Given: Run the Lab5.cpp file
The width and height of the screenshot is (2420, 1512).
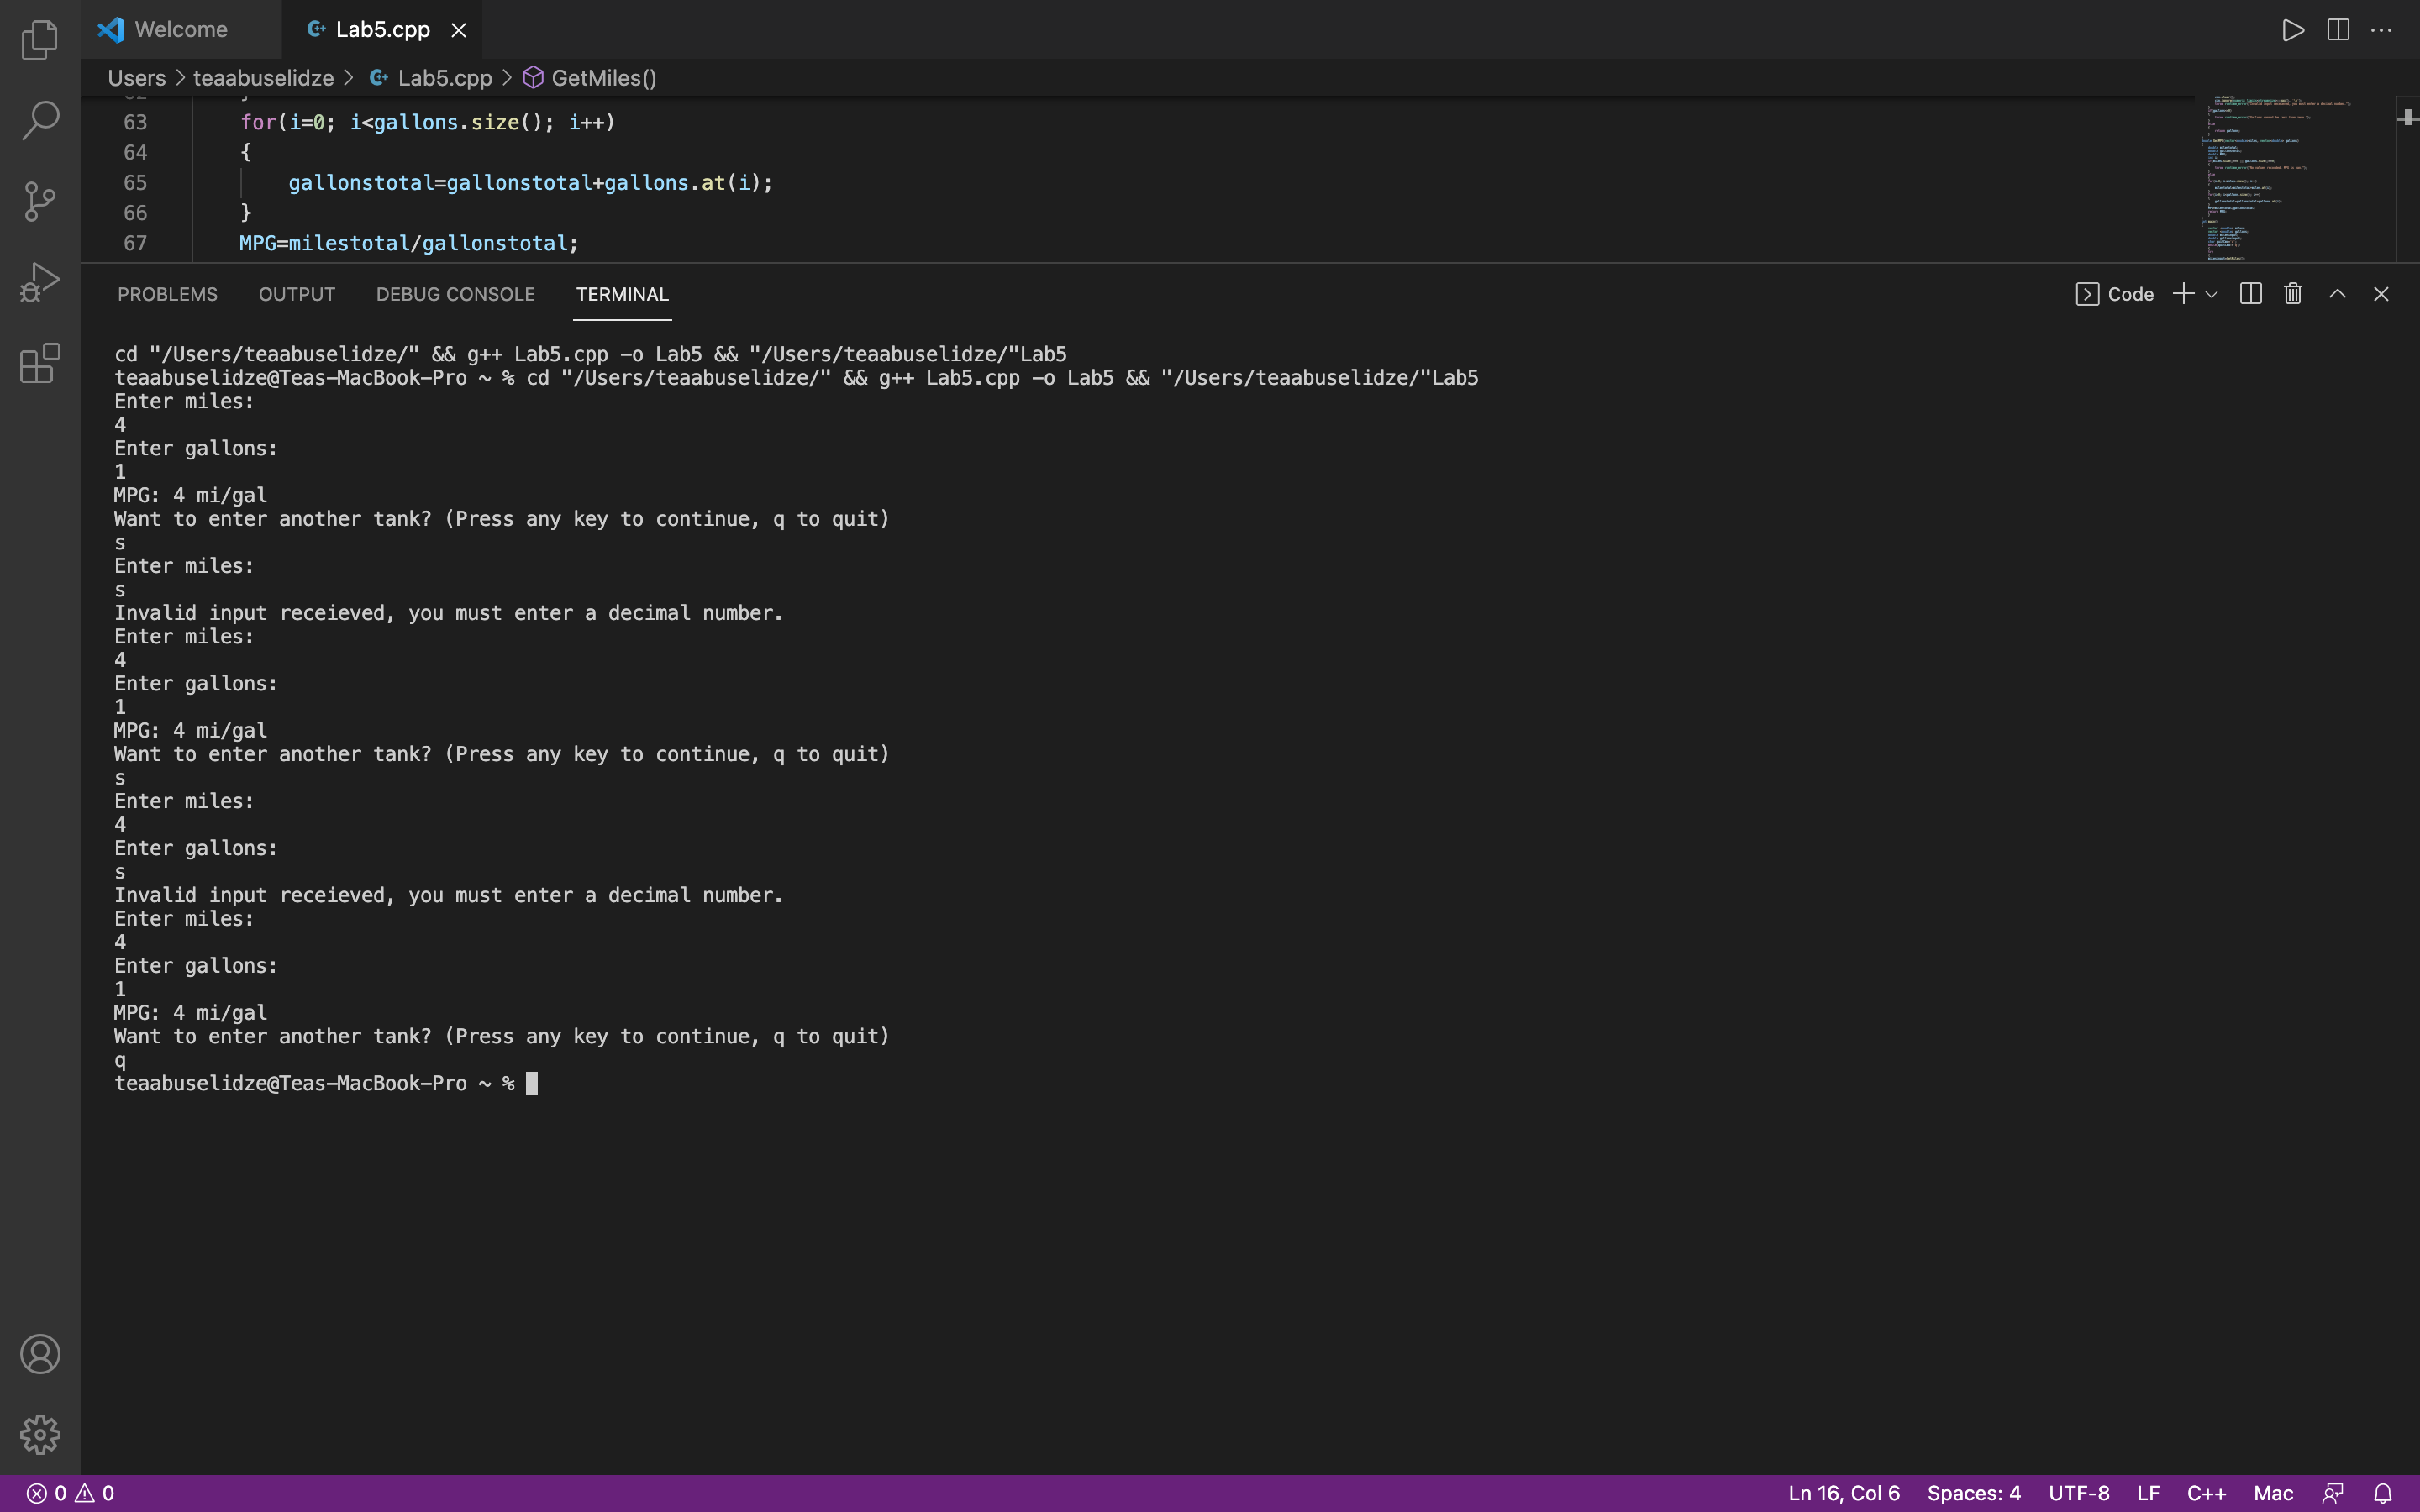Looking at the screenshot, I should (2294, 29).
